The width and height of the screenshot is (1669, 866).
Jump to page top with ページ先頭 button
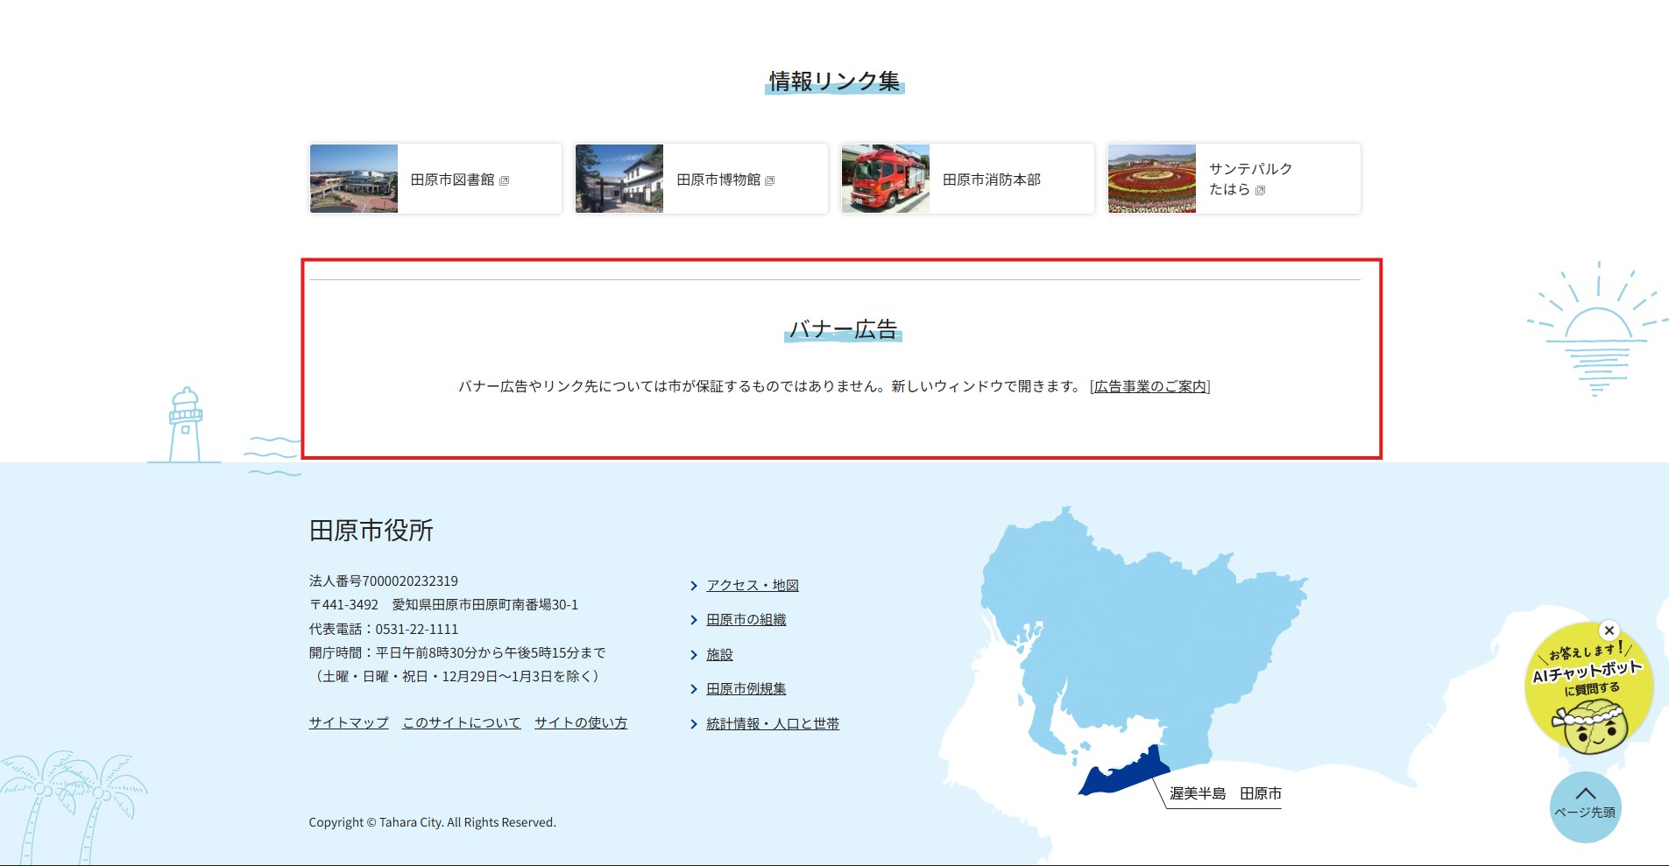pyautogui.click(x=1586, y=807)
